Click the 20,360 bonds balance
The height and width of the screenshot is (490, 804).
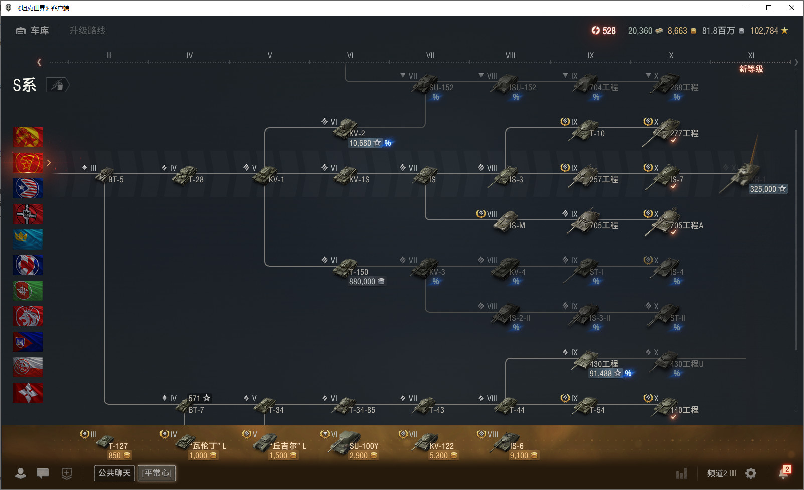coord(645,31)
